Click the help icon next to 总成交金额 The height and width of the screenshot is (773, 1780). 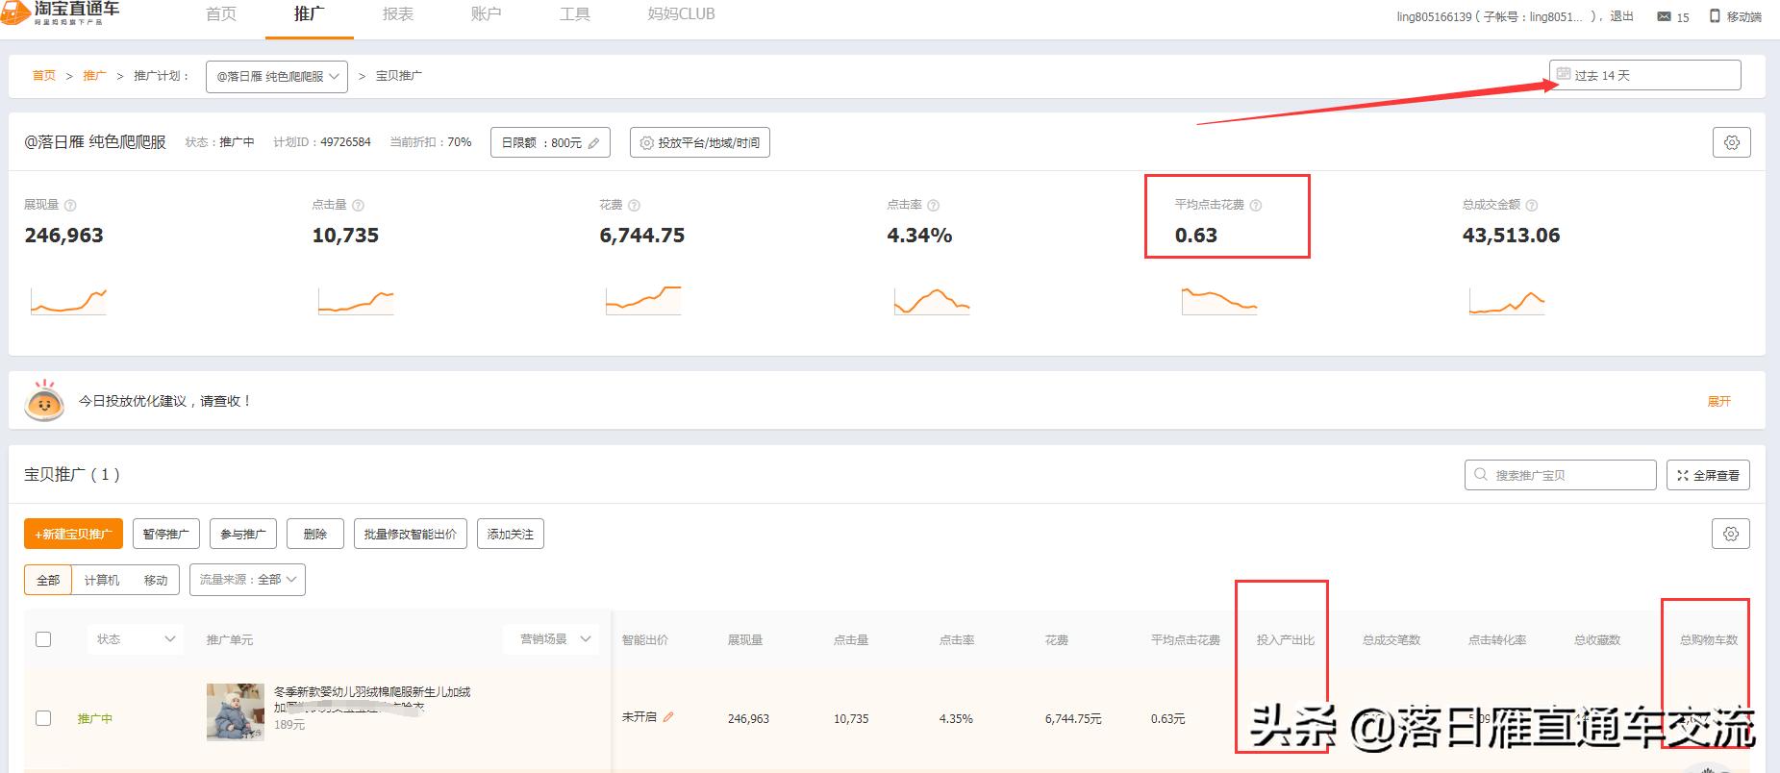point(1531,205)
